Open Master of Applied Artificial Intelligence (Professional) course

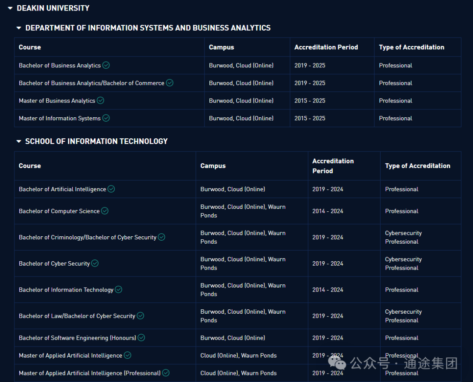(x=90, y=373)
